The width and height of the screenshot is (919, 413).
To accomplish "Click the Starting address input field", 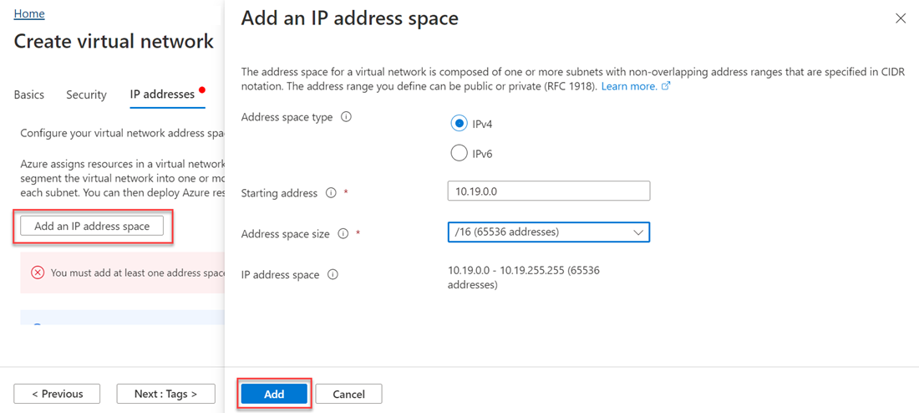I will [548, 191].
